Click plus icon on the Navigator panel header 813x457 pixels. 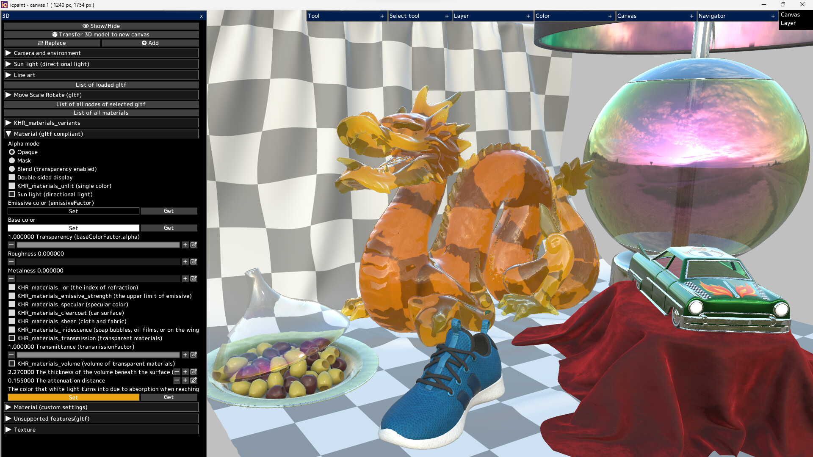(x=773, y=16)
